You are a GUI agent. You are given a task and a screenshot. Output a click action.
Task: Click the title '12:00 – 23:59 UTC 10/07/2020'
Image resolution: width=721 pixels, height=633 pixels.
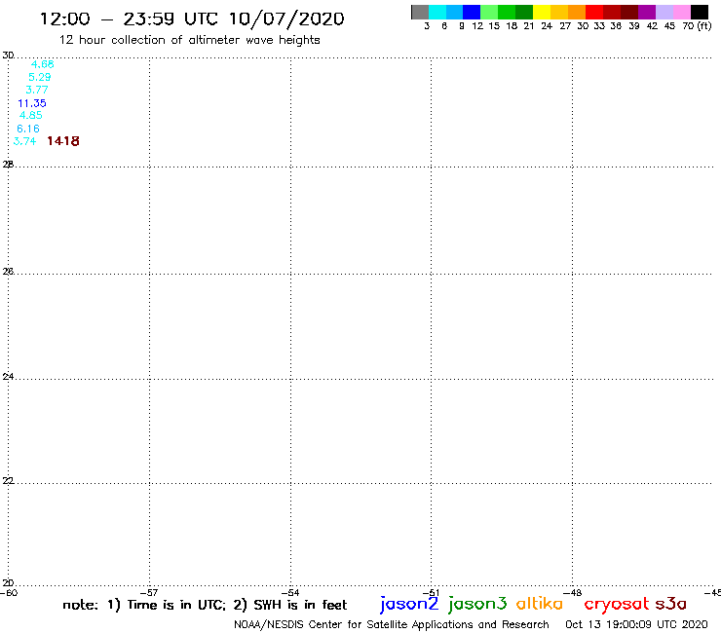[192, 19]
